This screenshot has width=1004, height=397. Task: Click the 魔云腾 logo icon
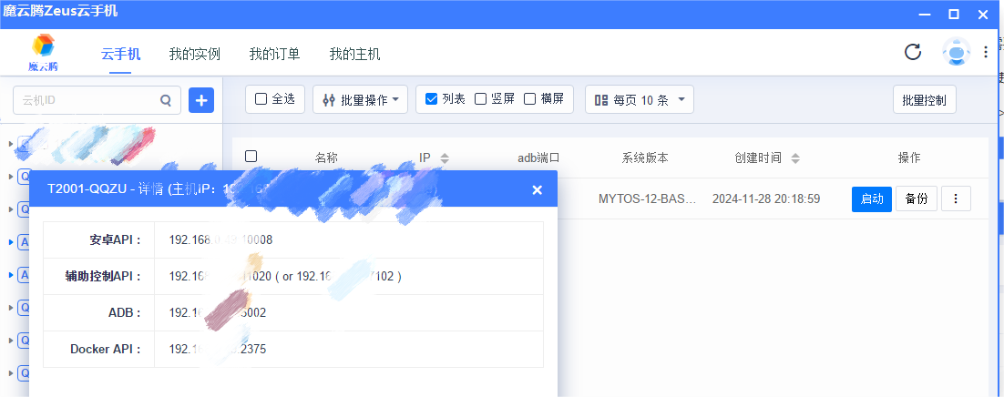tap(43, 46)
